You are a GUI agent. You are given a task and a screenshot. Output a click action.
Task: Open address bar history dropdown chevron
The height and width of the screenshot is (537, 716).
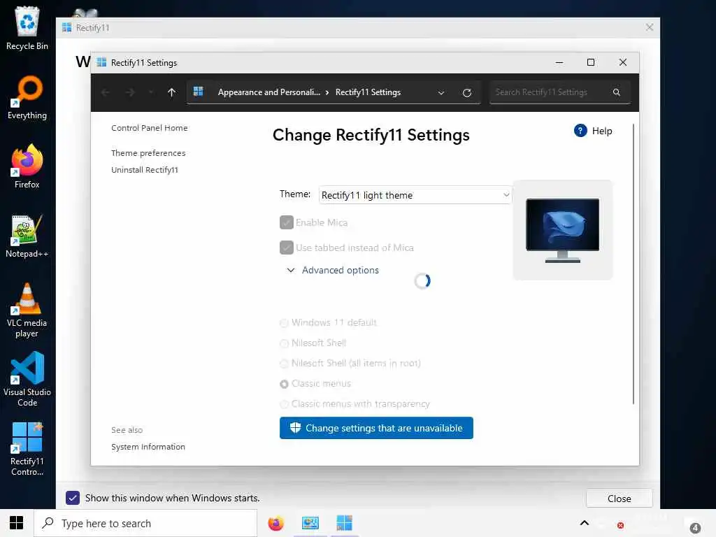[441, 93]
